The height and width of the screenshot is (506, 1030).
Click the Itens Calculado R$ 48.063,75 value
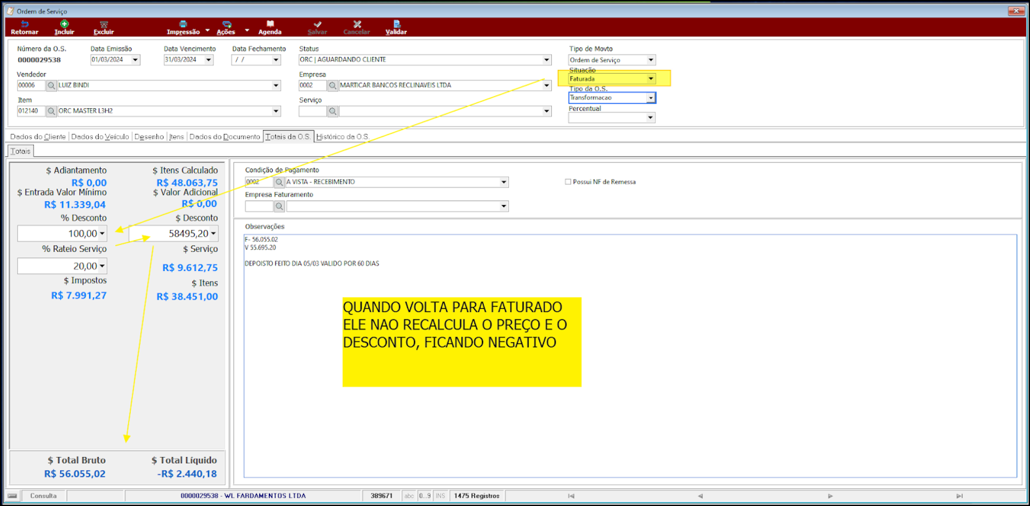point(187,183)
